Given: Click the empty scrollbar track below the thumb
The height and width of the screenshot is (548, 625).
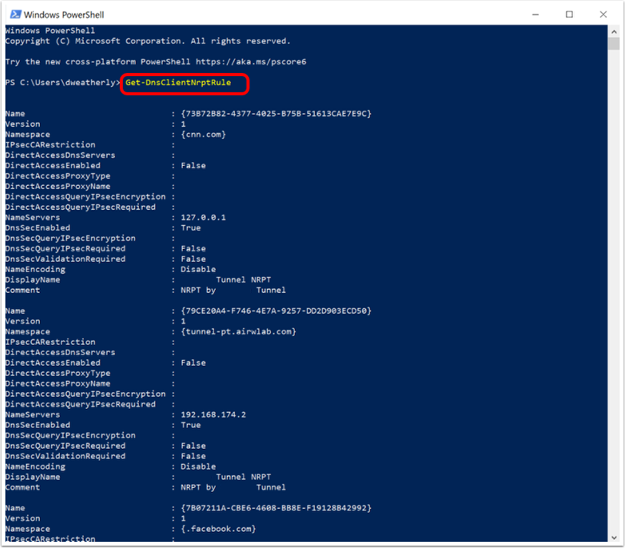Looking at the screenshot, I should pyautogui.click(x=613, y=307).
